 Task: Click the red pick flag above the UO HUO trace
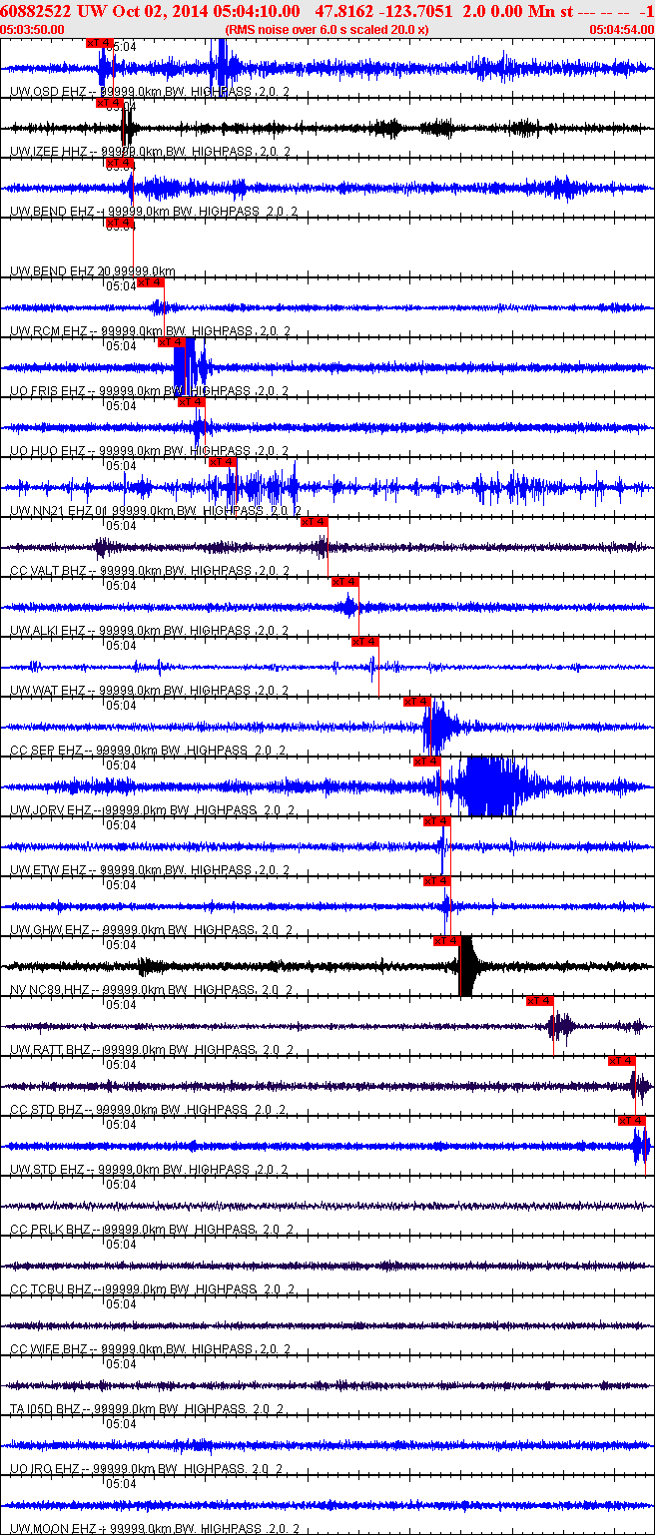pos(192,402)
